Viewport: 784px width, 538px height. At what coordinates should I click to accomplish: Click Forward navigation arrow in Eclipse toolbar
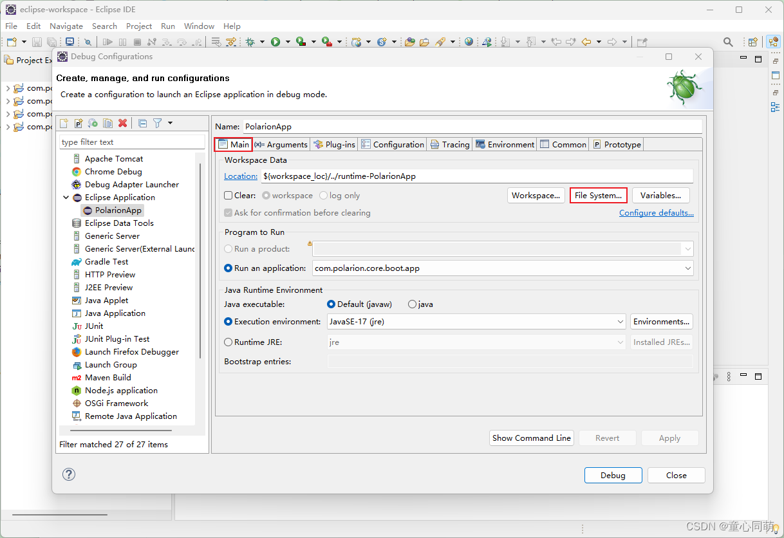pyautogui.click(x=612, y=42)
